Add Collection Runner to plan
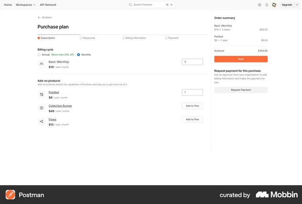Image resolution: width=302 pixels, height=204 pixels. click(x=192, y=106)
